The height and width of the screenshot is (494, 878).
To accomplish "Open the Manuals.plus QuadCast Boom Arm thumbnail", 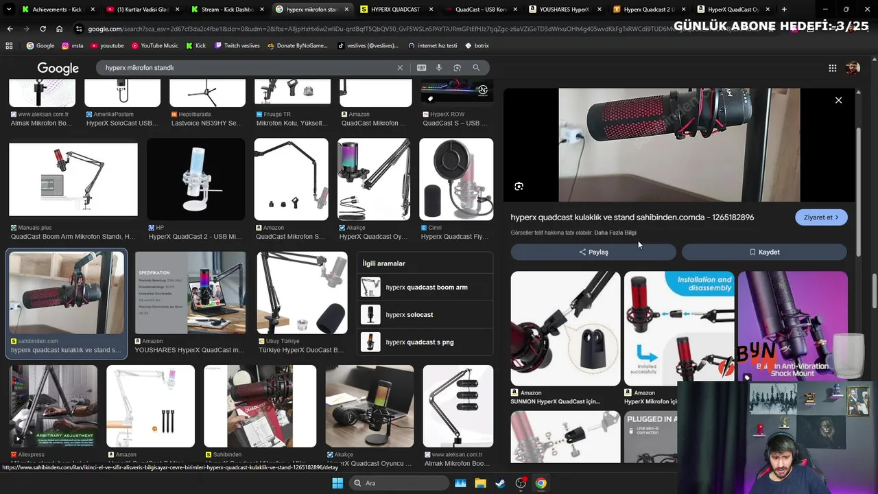I will [x=73, y=180].
